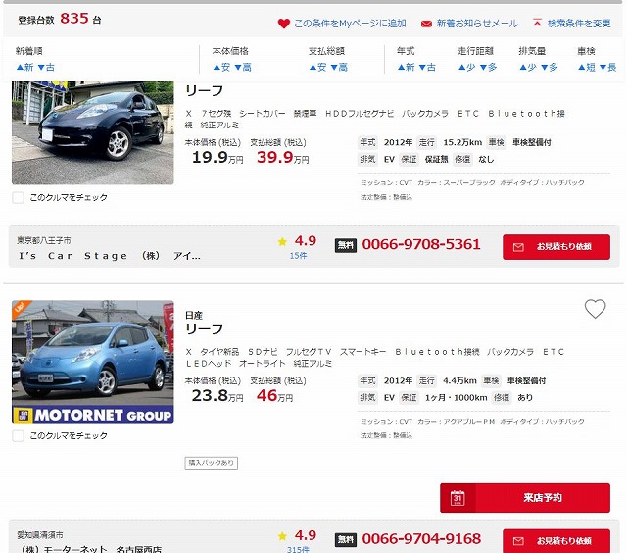Click envelope icon on first お見積もり依頼 button
This screenshot has height=553, width=627.
[518, 247]
